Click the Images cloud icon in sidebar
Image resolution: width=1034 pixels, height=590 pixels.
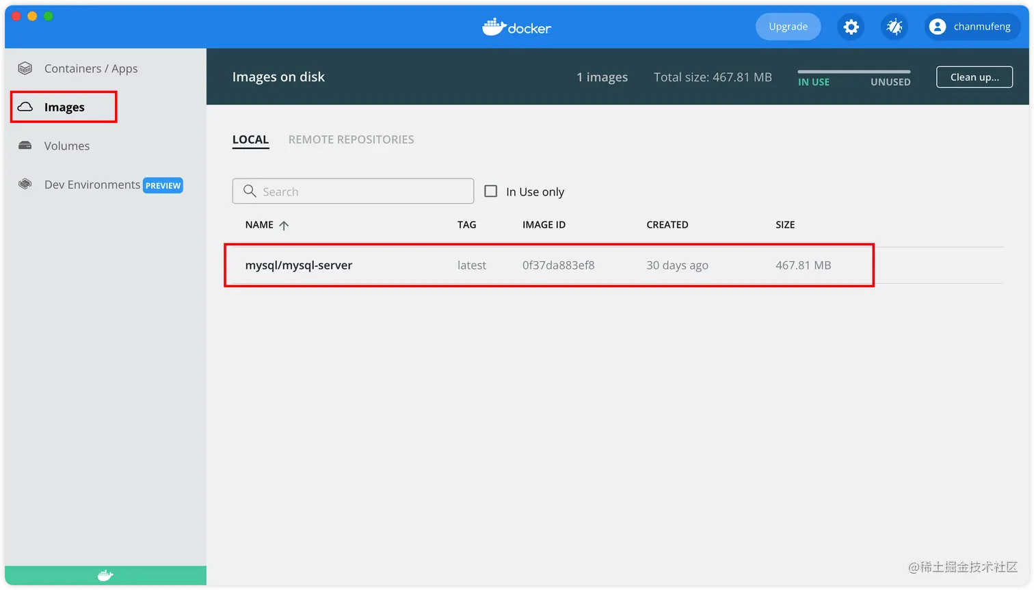(x=25, y=107)
